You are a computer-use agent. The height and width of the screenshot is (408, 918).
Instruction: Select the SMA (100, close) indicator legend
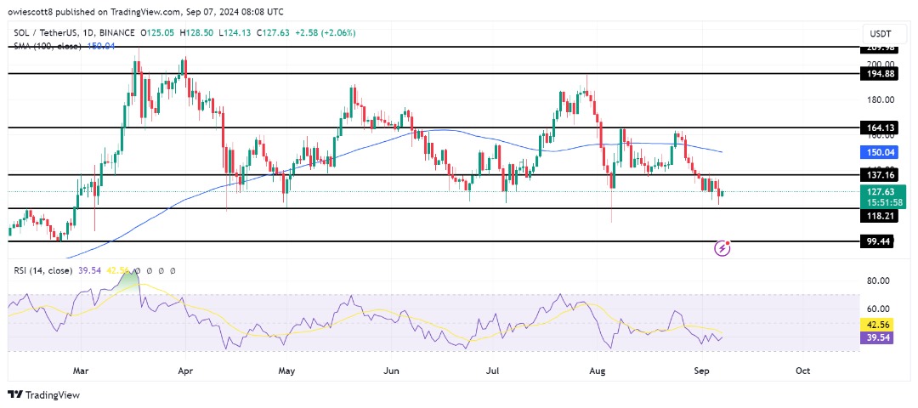click(49, 44)
